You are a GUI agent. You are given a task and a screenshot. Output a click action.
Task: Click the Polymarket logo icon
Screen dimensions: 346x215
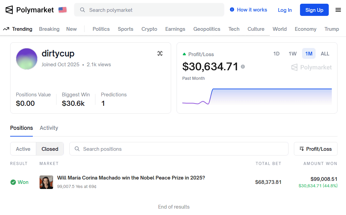[9, 10]
